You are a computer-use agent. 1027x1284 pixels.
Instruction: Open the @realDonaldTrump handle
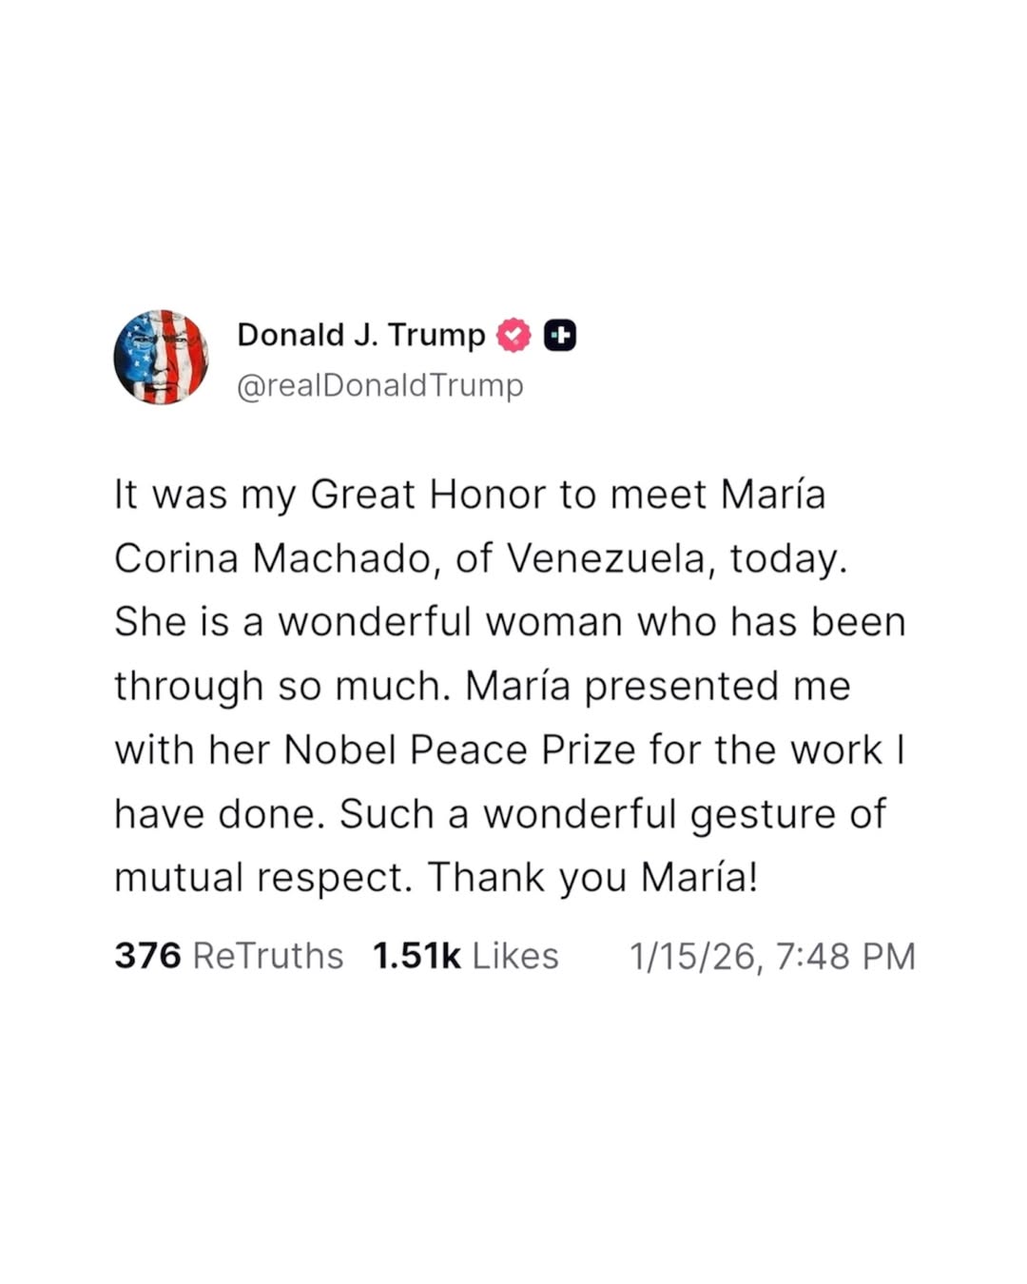(379, 385)
